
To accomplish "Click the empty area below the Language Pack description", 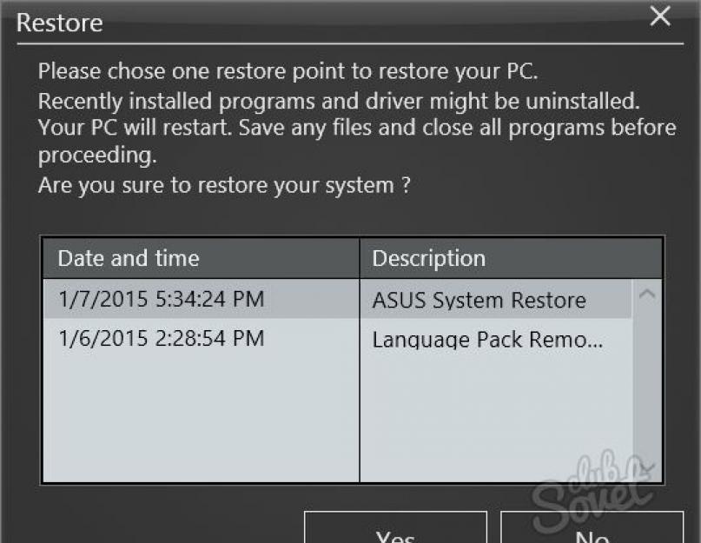I will tap(495, 417).
